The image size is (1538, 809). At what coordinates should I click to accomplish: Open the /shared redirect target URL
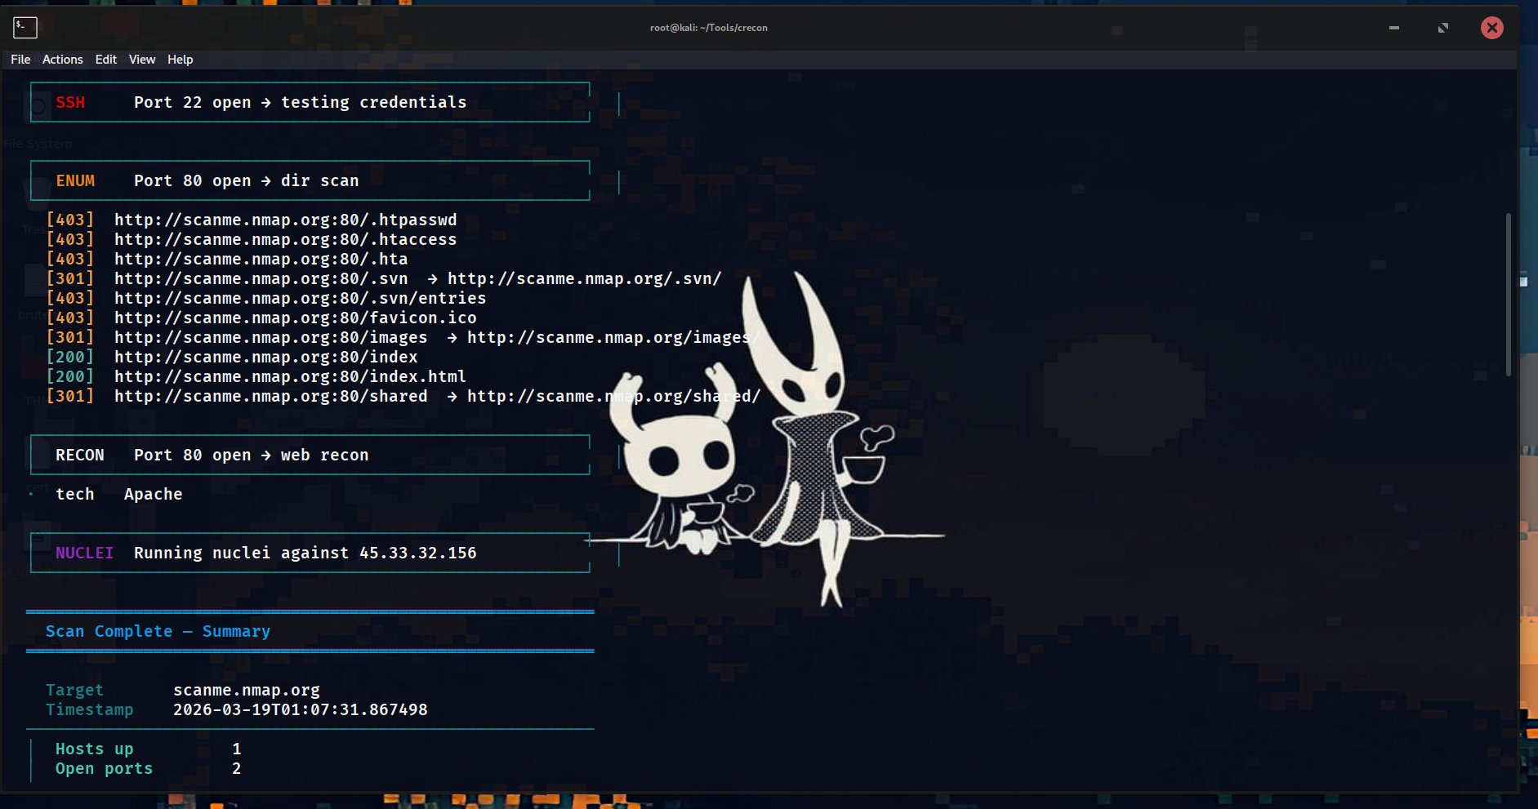coord(613,396)
